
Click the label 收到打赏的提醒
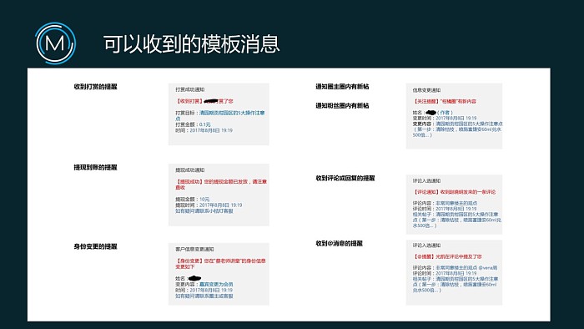pyautogui.click(x=95, y=87)
